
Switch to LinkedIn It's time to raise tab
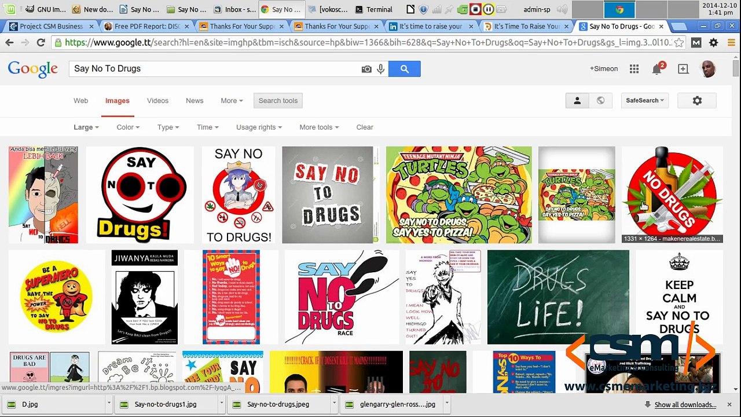[430, 26]
